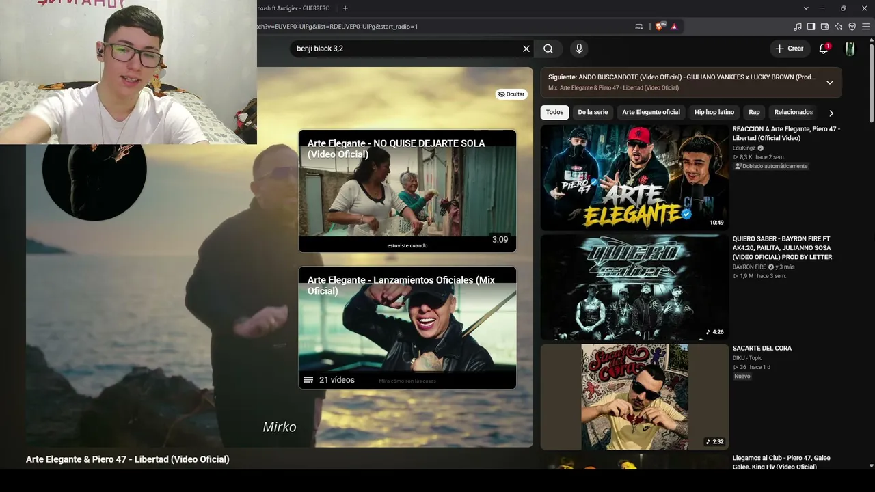The width and height of the screenshot is (875, 492).
Task: Toggle the browser sidebar panel icon
Action: point(811,27)
